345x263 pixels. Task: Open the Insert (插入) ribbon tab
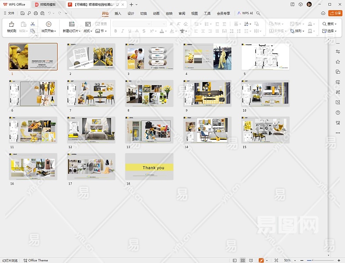[x=118, y=13]
